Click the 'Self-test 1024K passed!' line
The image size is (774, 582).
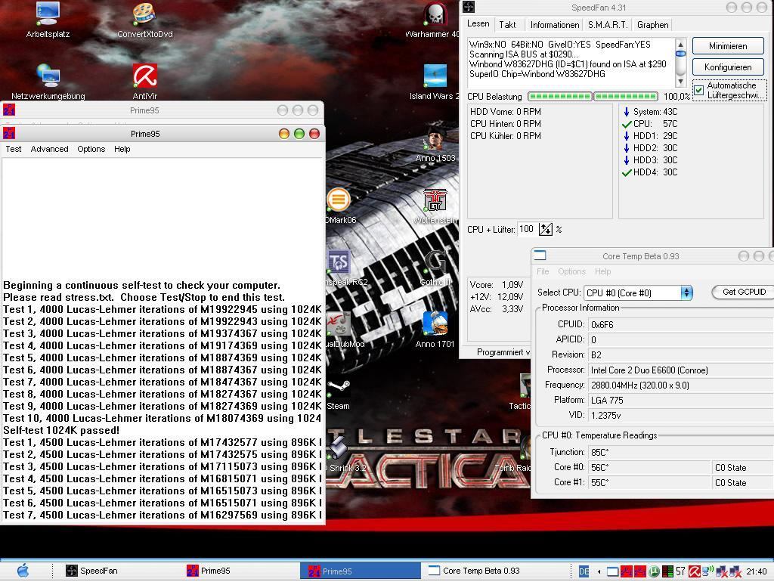[x=61, y=430]
